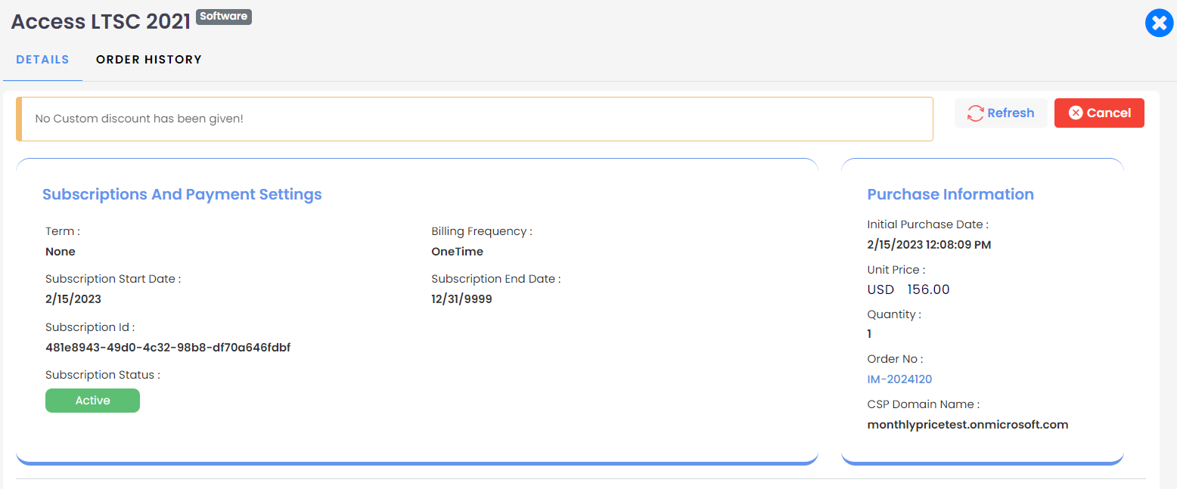The height and width of the screenshot is (489, 1177).
Task: Click the Term value None
Action: point(61,252)
